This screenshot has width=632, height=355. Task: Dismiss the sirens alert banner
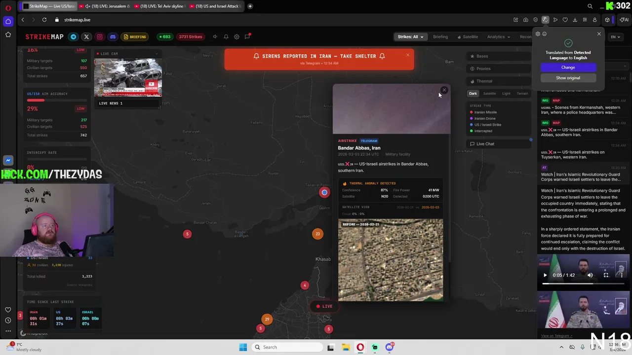[408, 55]
